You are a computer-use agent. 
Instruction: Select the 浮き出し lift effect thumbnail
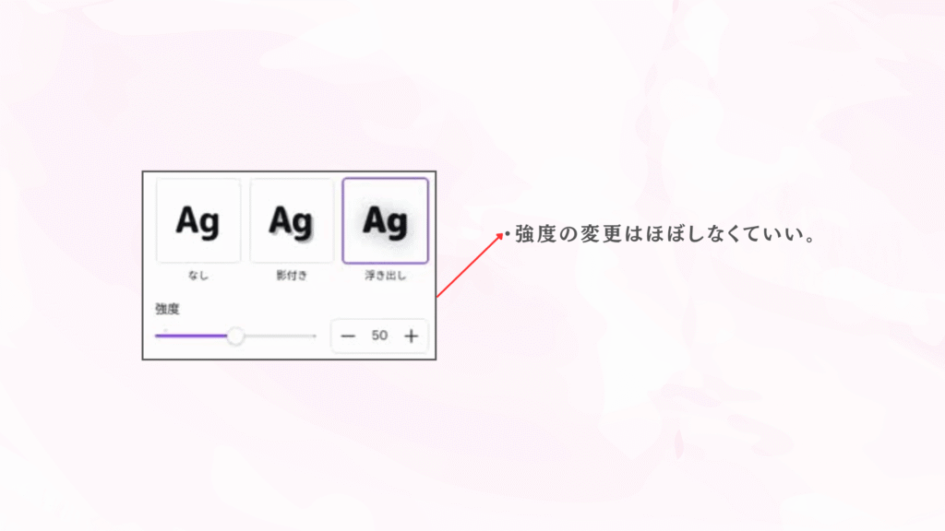[385, 221]
